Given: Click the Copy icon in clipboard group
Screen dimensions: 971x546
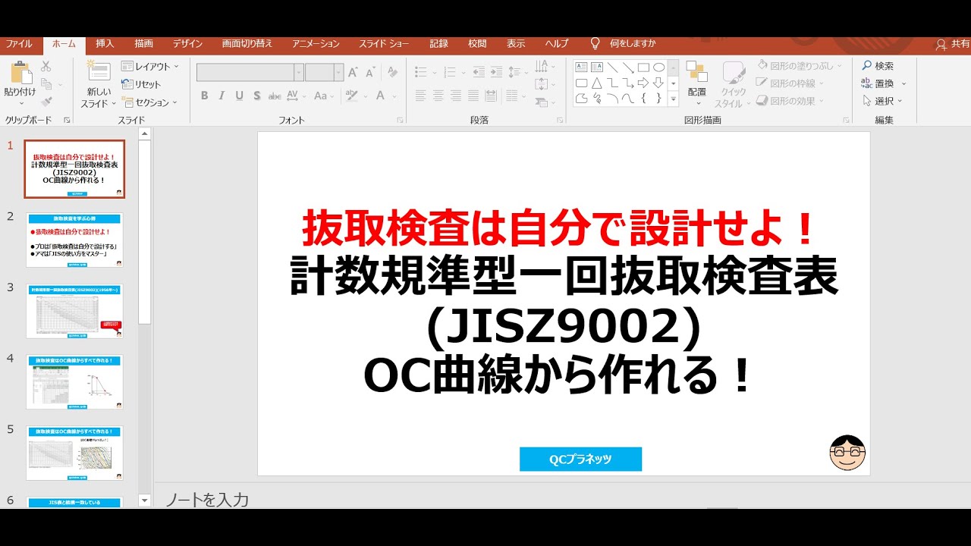Looking at the screenshot, I should click(x=46, y=83).
